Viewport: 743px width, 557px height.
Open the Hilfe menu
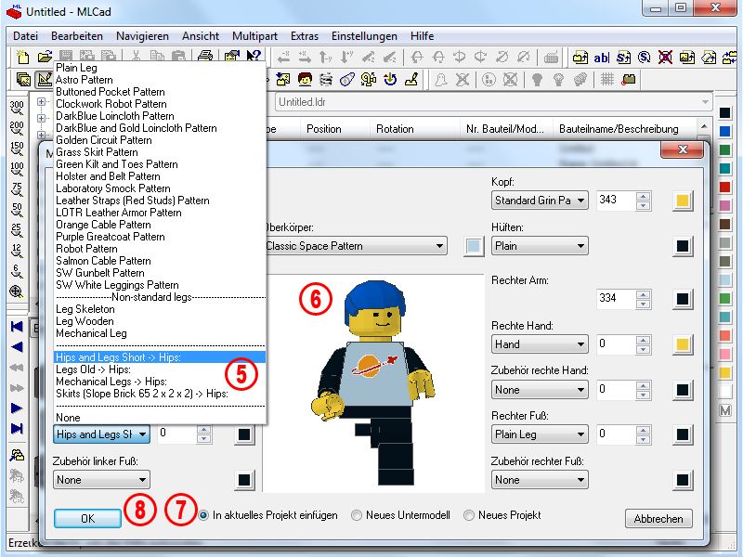click(423, 36)
